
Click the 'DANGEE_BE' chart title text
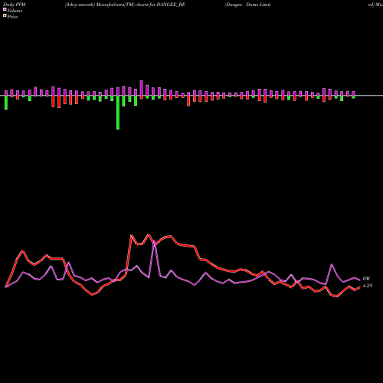(x=171, y=5)
